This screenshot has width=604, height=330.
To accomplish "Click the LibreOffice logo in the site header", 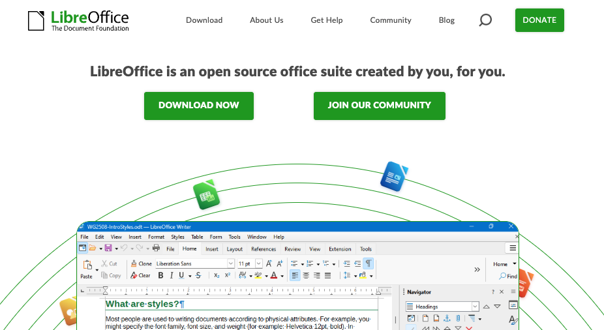I will (x=78, y=20).
